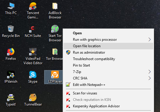Open the 7-Zip menu entry
This screenshot has width=160, height=112.
tap(108, 72)
